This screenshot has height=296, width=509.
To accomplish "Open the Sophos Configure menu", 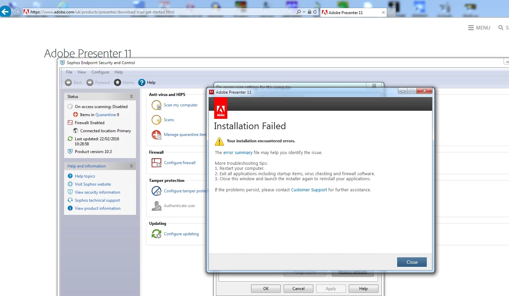I will click(x=100, y=72).
